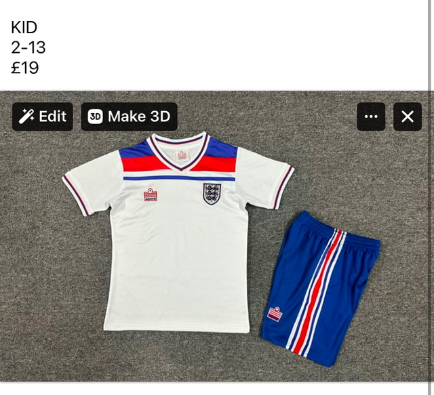This screenshot has height=395, width=434.
Task: Click the Admiral logo on the shirt
Action: (151, 195)
